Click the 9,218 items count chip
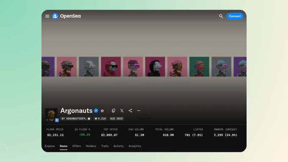The height and width of the screenshot is (162, 288). click(x=100, y=119)
